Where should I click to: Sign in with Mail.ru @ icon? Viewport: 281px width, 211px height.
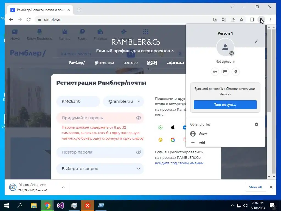click(161, 140)
